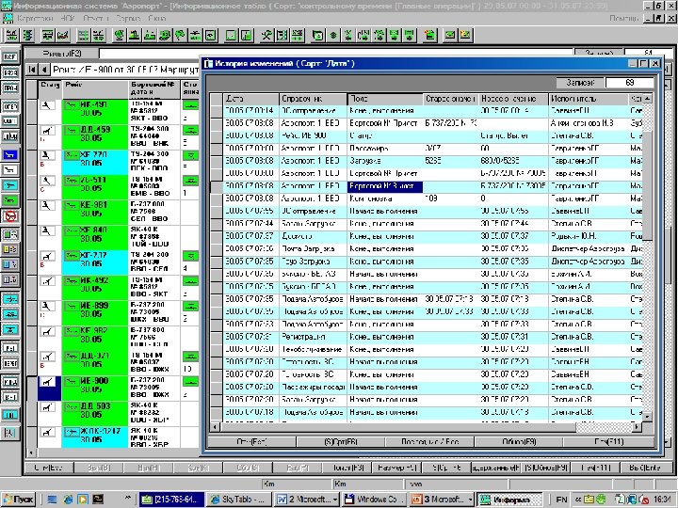
Task: Go to previous record navigation button
Action: tap(44, 70)
